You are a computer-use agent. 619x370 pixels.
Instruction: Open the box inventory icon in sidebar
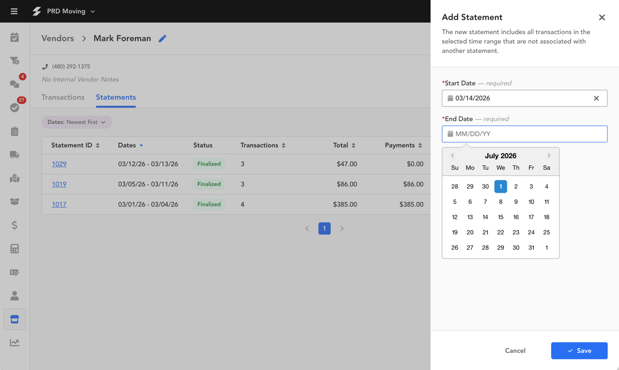pyautogui.click(x=14, y=202)
